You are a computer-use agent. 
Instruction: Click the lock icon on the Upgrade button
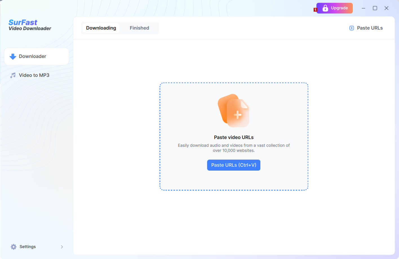tap(325, 8)
